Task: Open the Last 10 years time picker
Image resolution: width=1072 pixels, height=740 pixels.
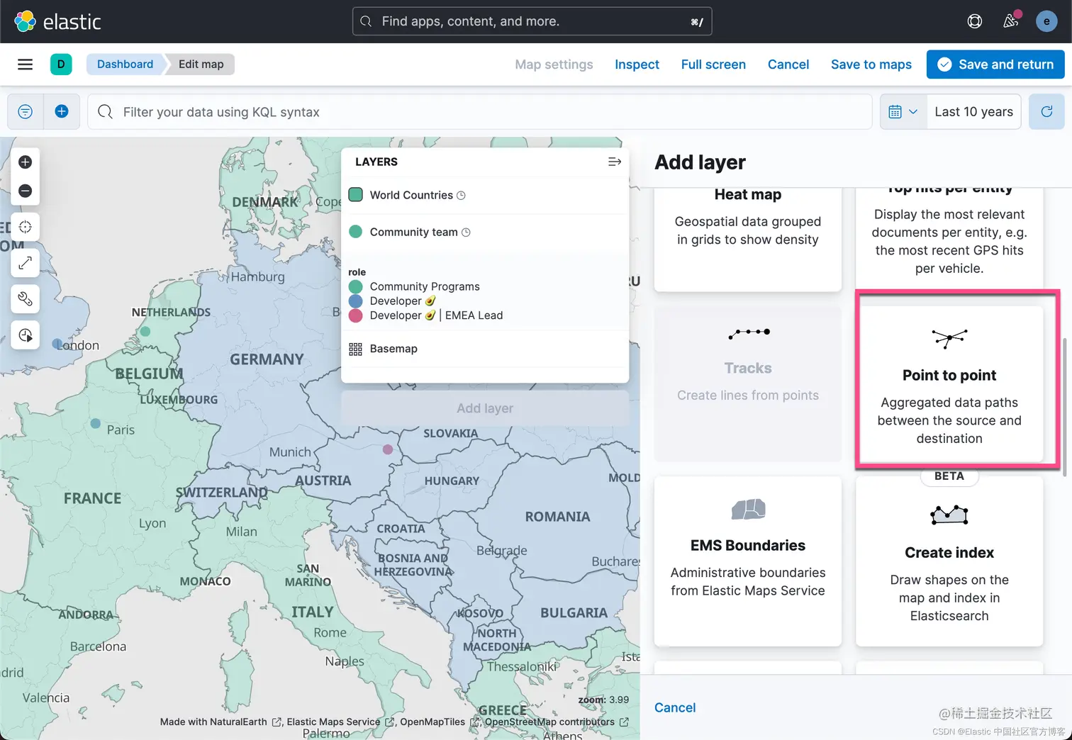Action: (x=973, y=112)
